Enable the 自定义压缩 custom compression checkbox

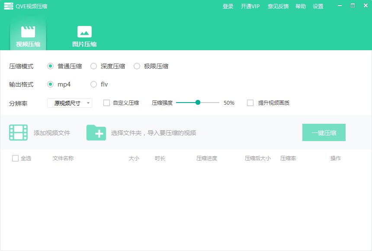[106, 103]
